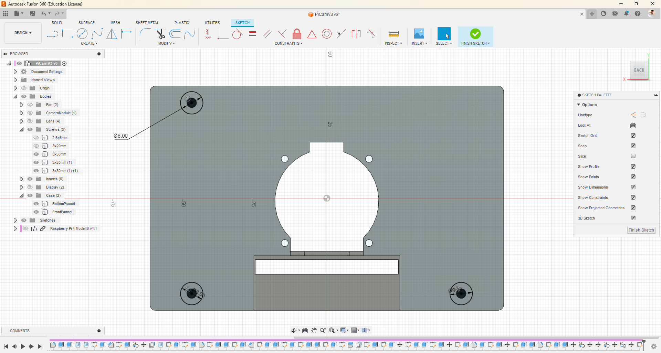The width and height of the screenshot is (661, 353).
Task: Select the 2-Point Rectangle sketch tool
Action: point(67,34)
